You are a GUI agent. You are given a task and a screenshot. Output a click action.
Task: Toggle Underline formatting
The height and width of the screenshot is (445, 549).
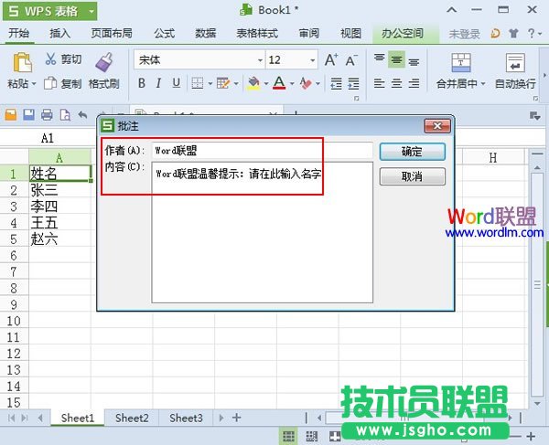[176, 83]
